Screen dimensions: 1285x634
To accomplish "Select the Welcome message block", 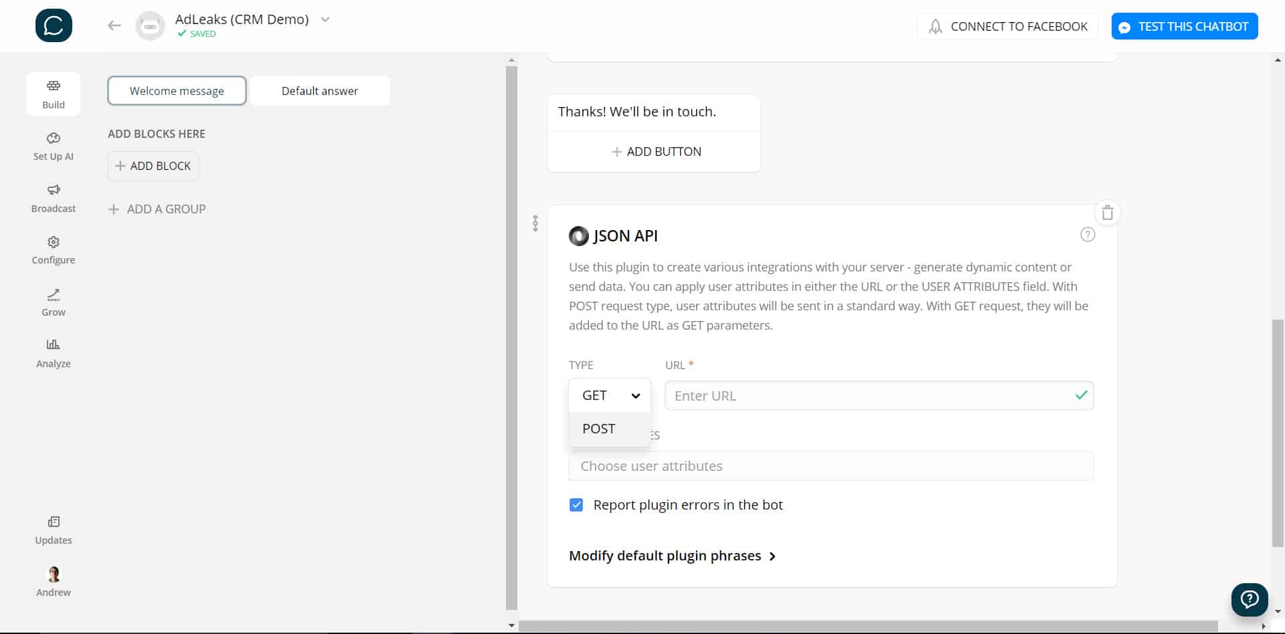I will [177, 90].
